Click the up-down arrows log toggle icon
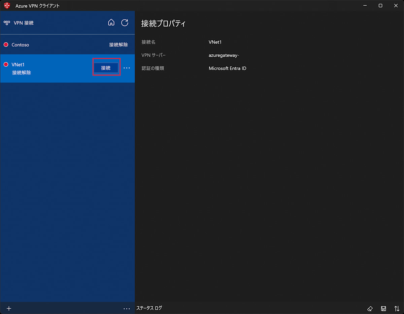The width and height of the screenshot is (404, 314). (397, 308)
